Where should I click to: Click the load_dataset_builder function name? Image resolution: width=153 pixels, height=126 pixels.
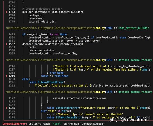134,28
